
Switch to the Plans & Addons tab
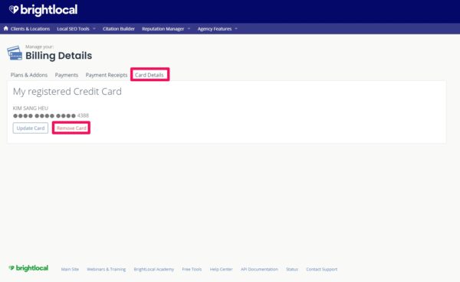point(29,75)
